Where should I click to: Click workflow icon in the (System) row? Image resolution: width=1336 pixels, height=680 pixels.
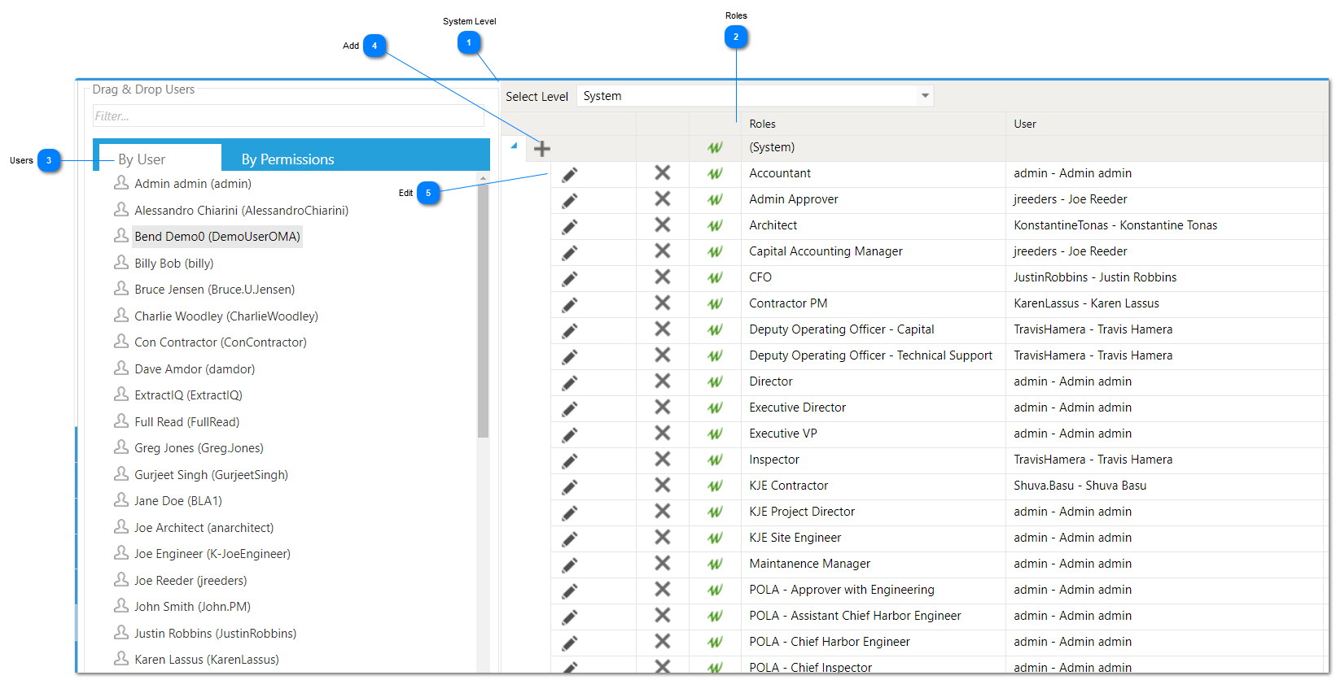715,147
